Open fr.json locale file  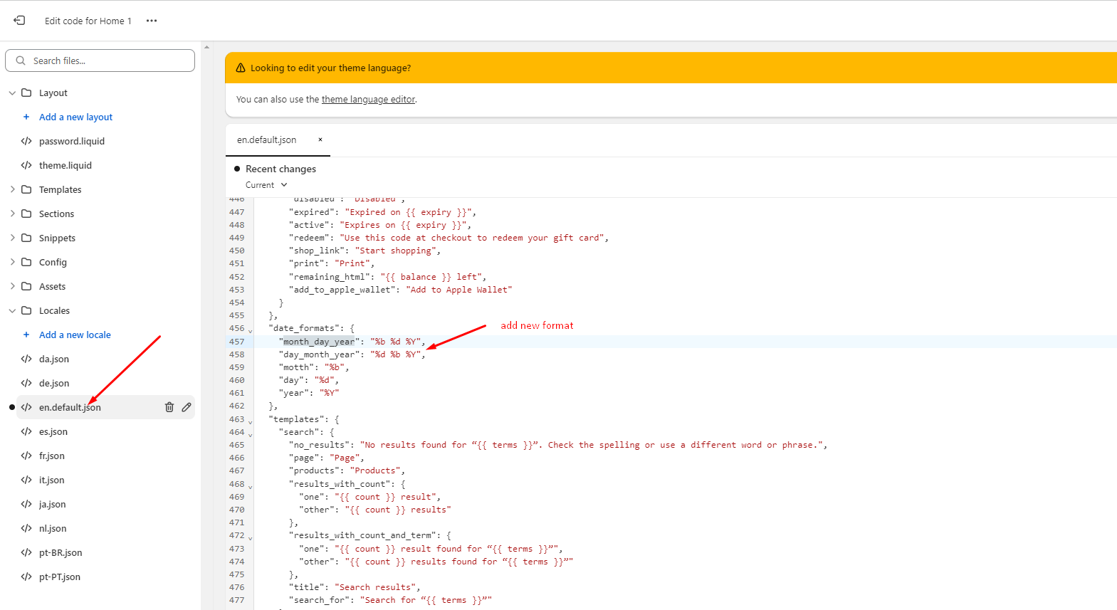(x=52, y=456)
